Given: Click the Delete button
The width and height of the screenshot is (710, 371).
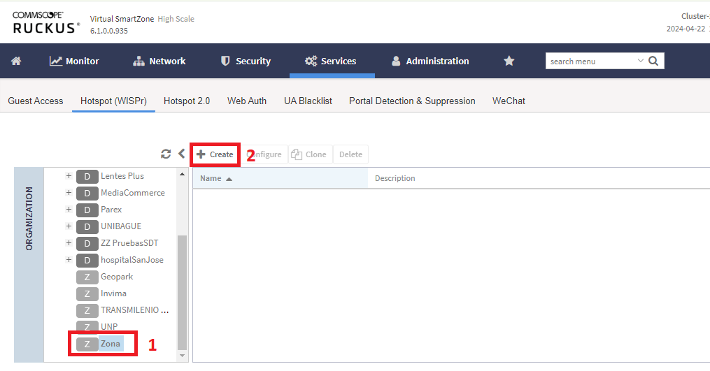Looking at the screenshot, I should tap(350, 154).
